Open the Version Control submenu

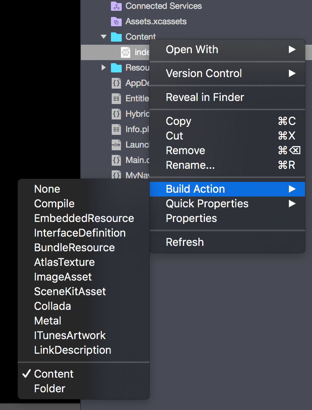(204, 73)
